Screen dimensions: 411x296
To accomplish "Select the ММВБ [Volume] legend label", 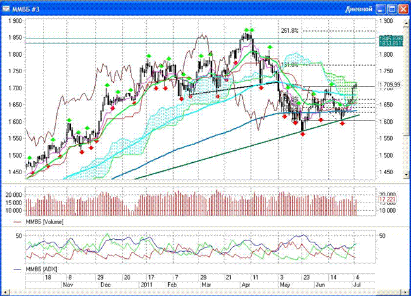I will click(x=44, y=222).
